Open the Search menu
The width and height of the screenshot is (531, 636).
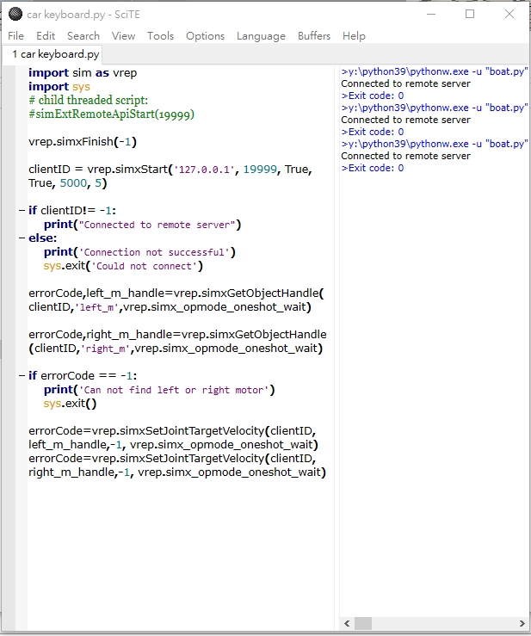click(x=83, y=36)
